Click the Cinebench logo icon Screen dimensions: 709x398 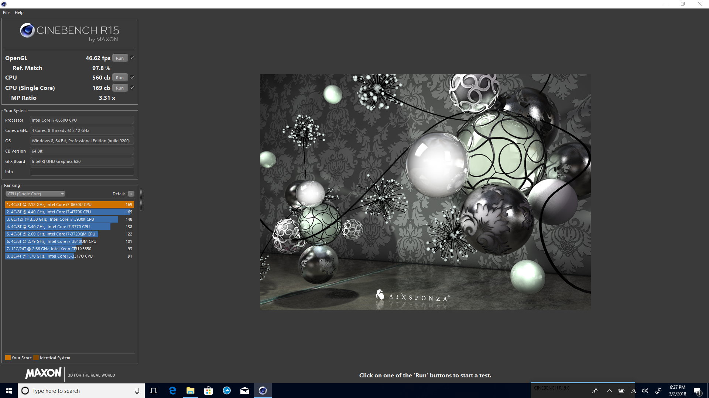tap(27, 30)
